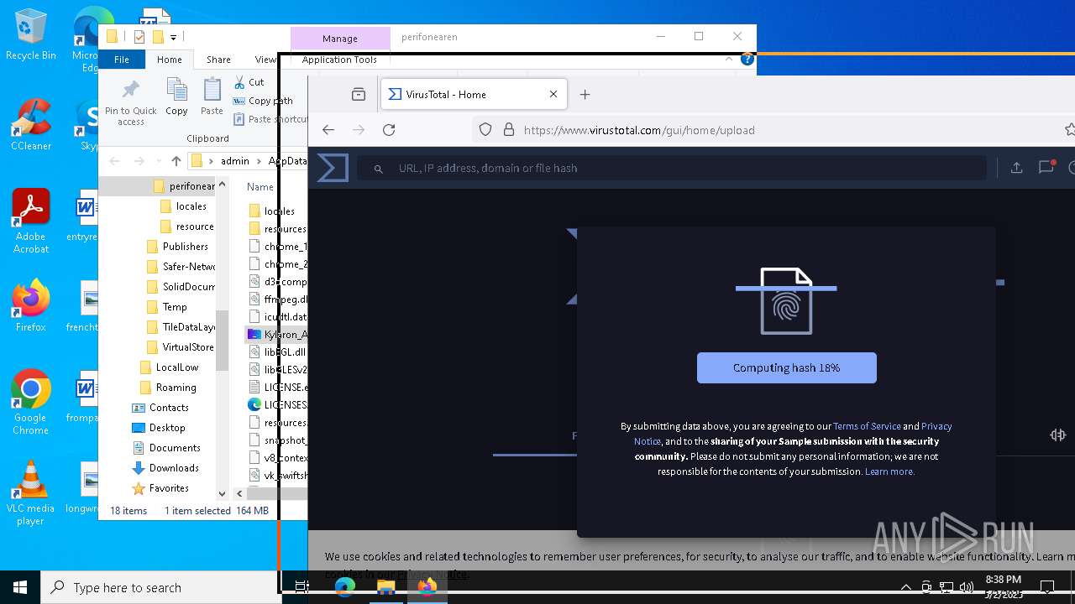Select VirtualStore folder in navigation tree
This screenshot has height=604, width=1075.
pos(188,347)
